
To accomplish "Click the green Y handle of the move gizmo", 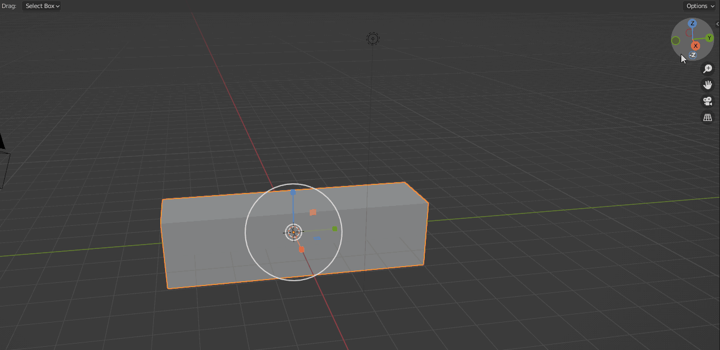I will pyautogui.click(x=334, y=229).
